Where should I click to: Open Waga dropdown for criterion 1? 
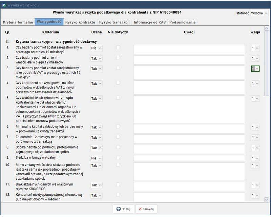255,48
